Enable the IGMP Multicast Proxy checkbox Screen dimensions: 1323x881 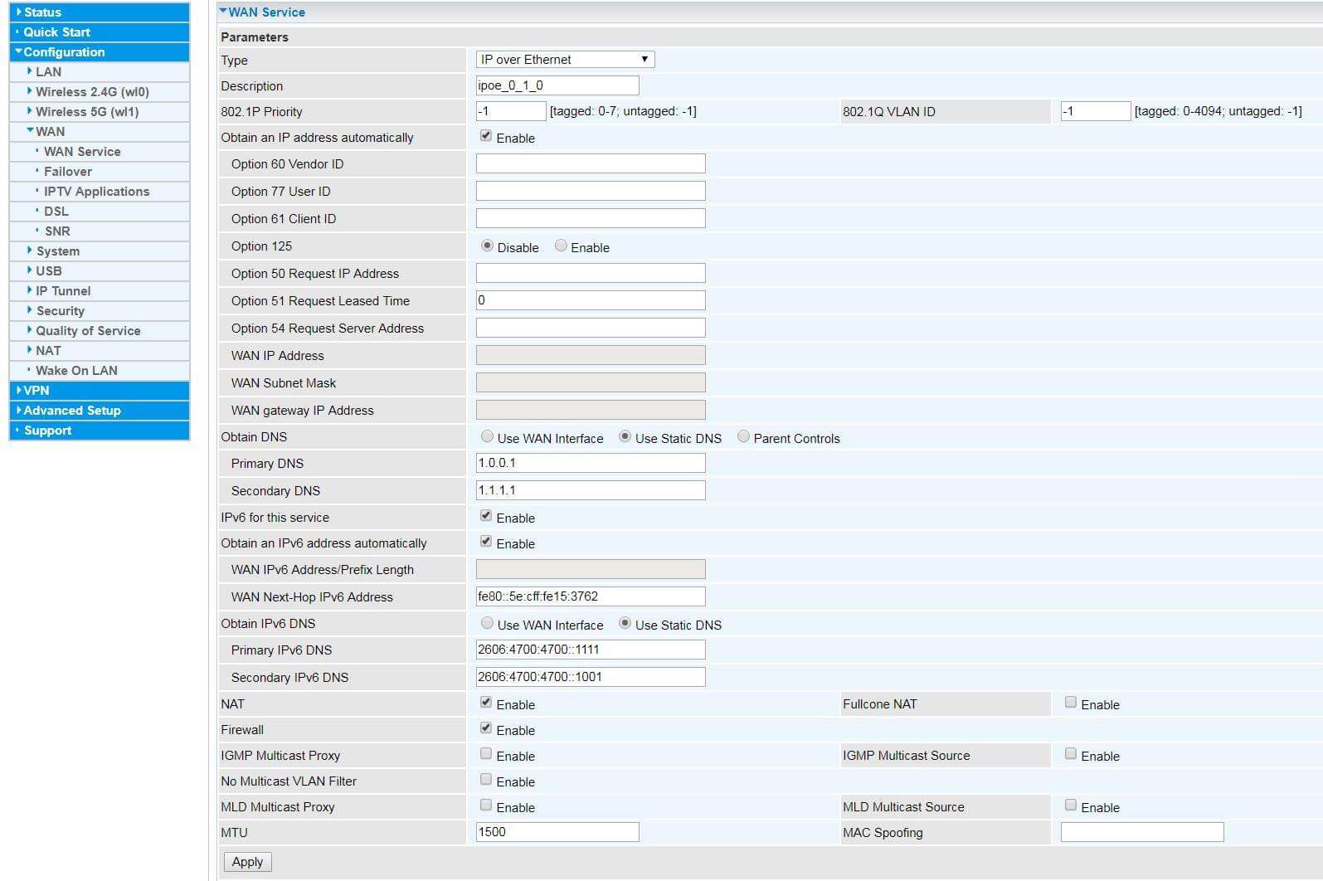486,755
